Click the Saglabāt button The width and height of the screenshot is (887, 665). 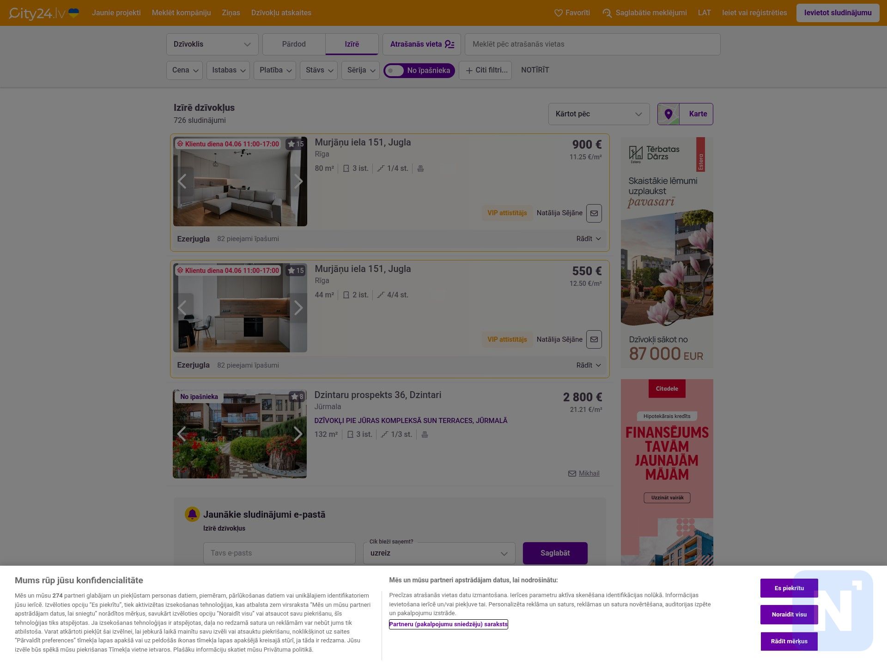click(x=555, y=553)
